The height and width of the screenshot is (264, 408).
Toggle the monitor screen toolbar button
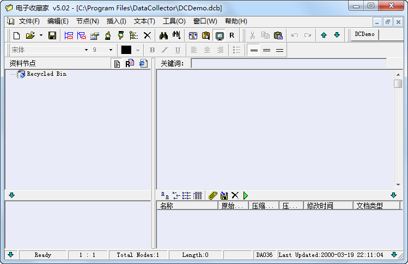pos(220,35)
